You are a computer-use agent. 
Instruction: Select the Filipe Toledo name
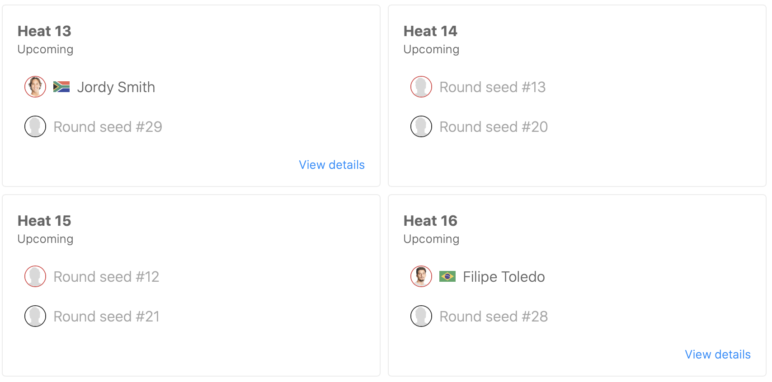click(x=504, y=277)
